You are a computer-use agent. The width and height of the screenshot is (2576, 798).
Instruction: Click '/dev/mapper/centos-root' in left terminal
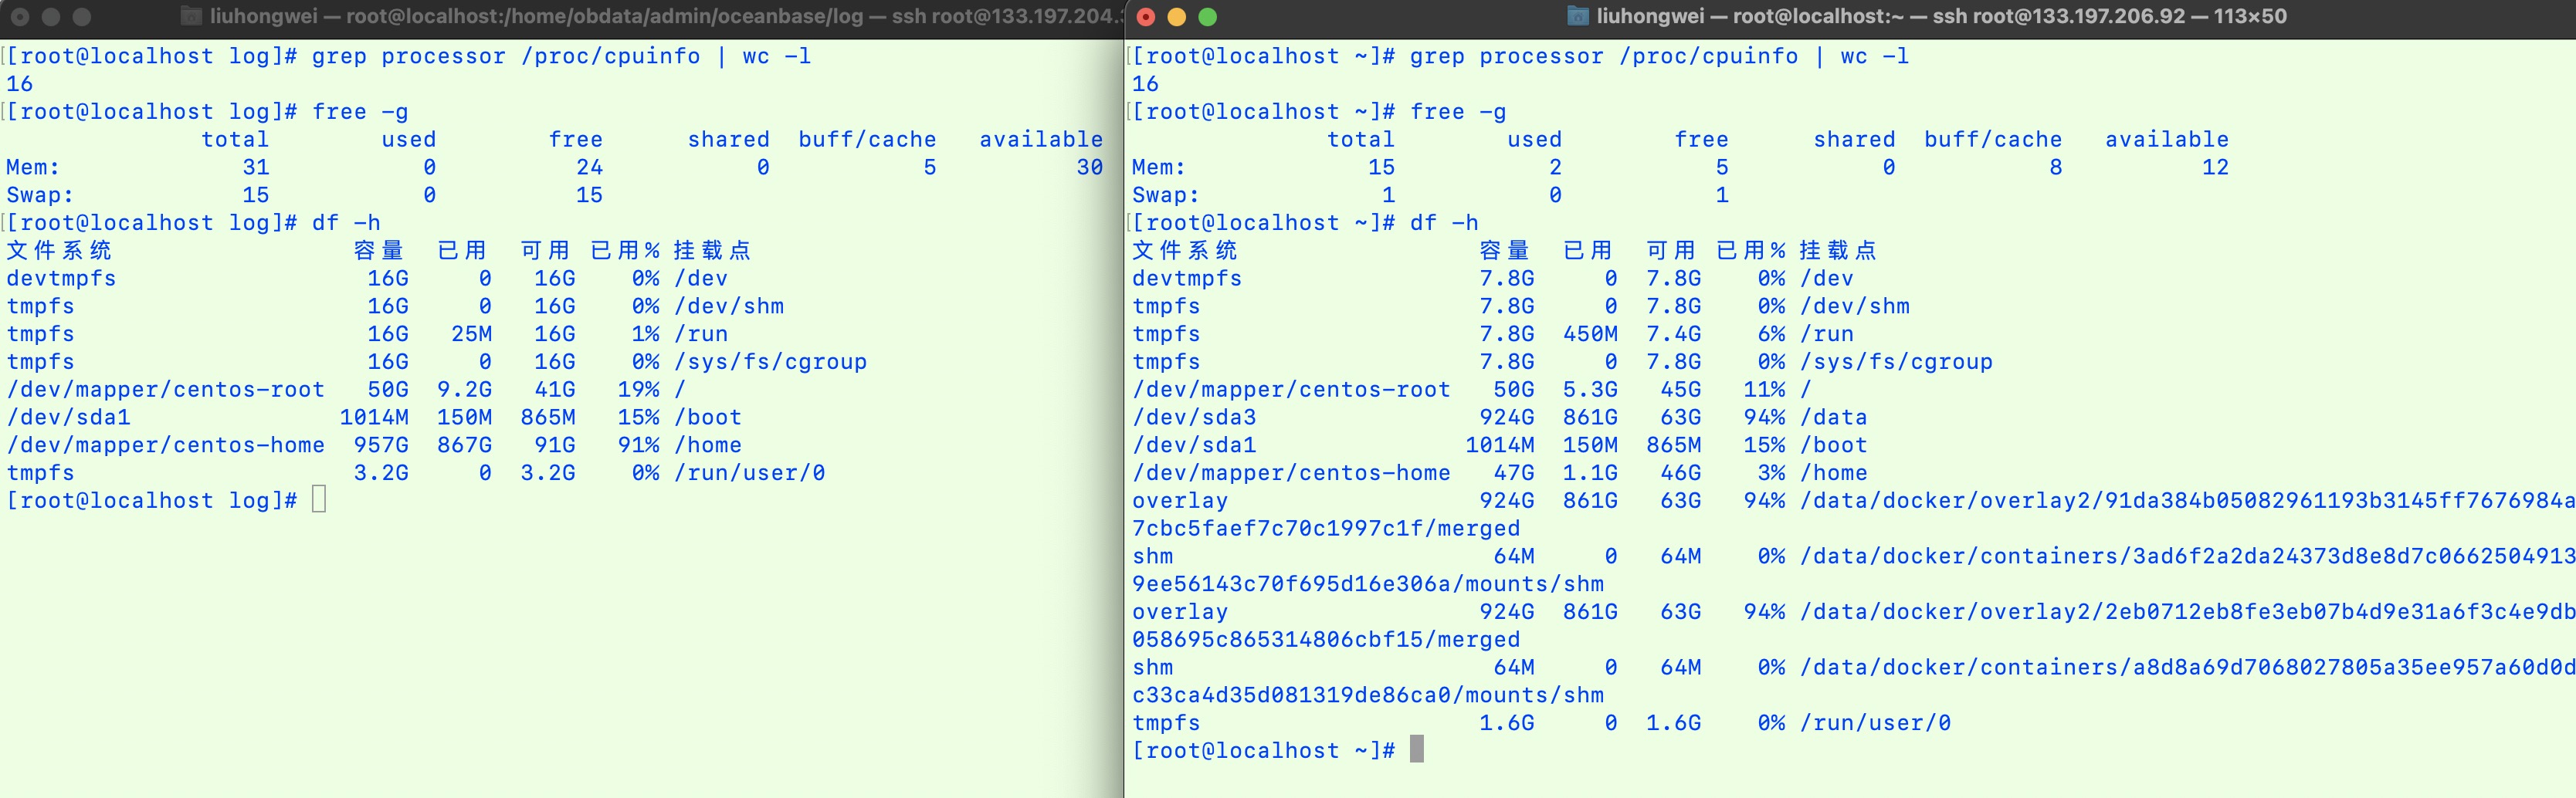[x=165, y=390]
